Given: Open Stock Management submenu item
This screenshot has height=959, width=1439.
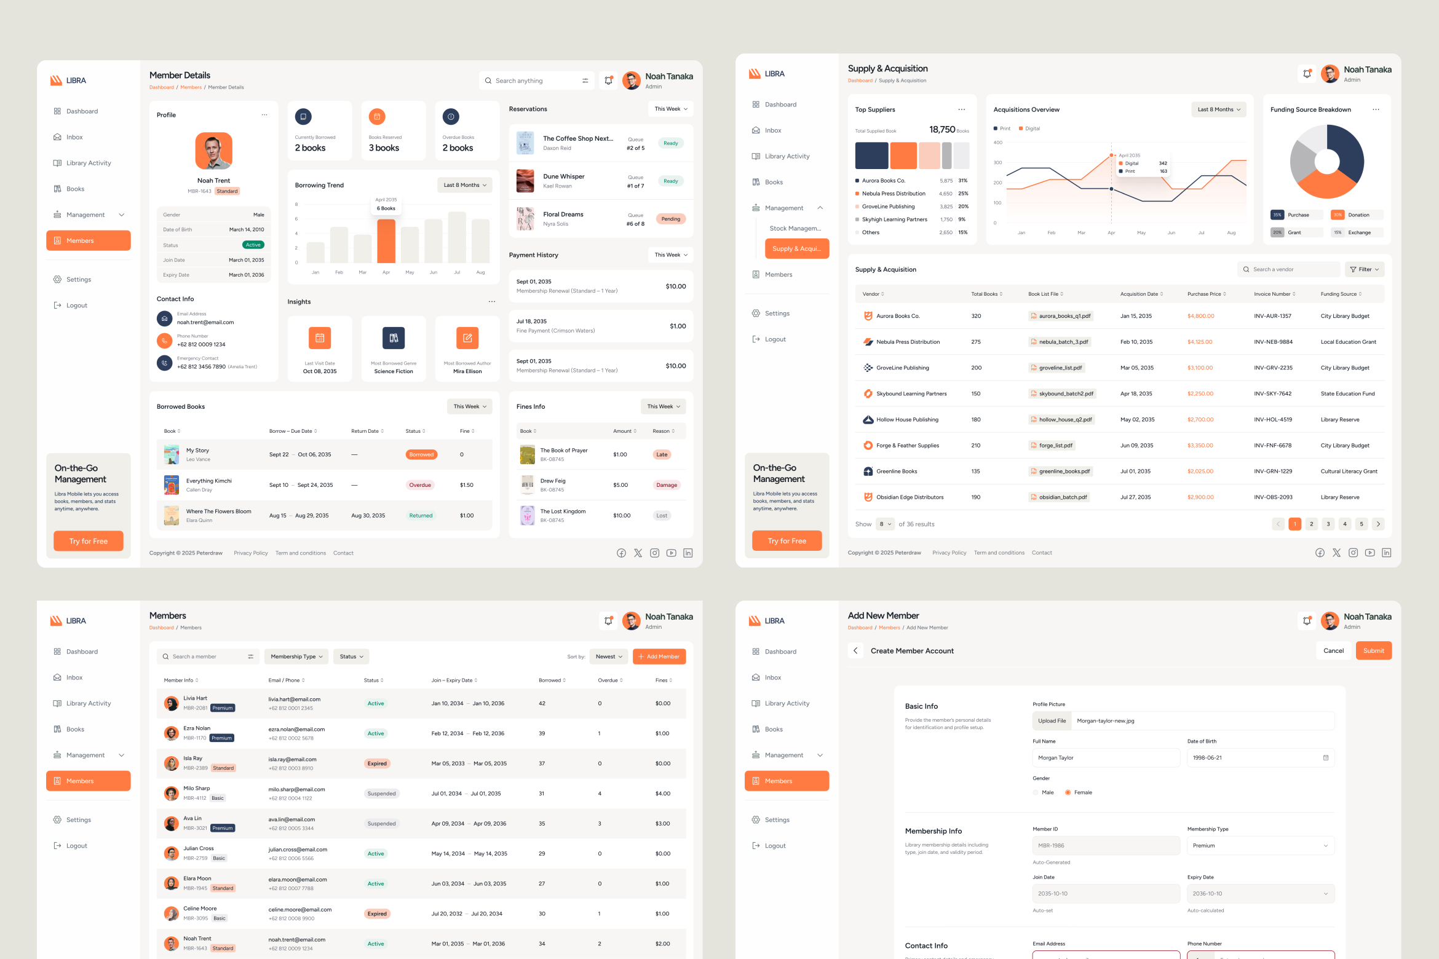Looking at the screenshot, I should pos(795,228).
